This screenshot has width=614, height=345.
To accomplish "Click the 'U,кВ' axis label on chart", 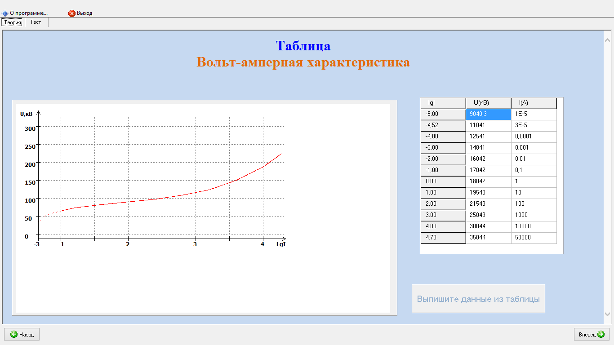I will (27, 114).
